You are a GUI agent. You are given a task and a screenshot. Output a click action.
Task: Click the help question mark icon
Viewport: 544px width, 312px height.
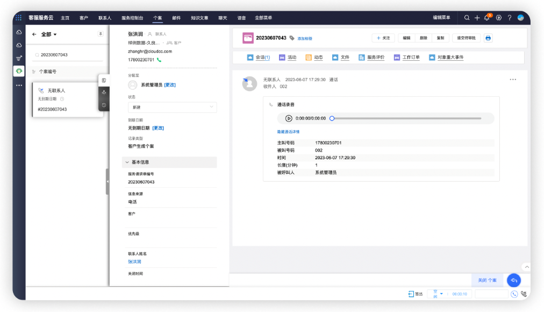click(510, 18)
